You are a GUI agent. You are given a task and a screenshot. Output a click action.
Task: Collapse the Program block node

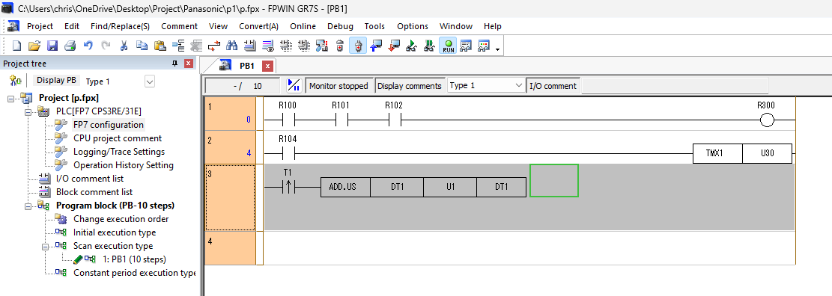coord(28,206)
